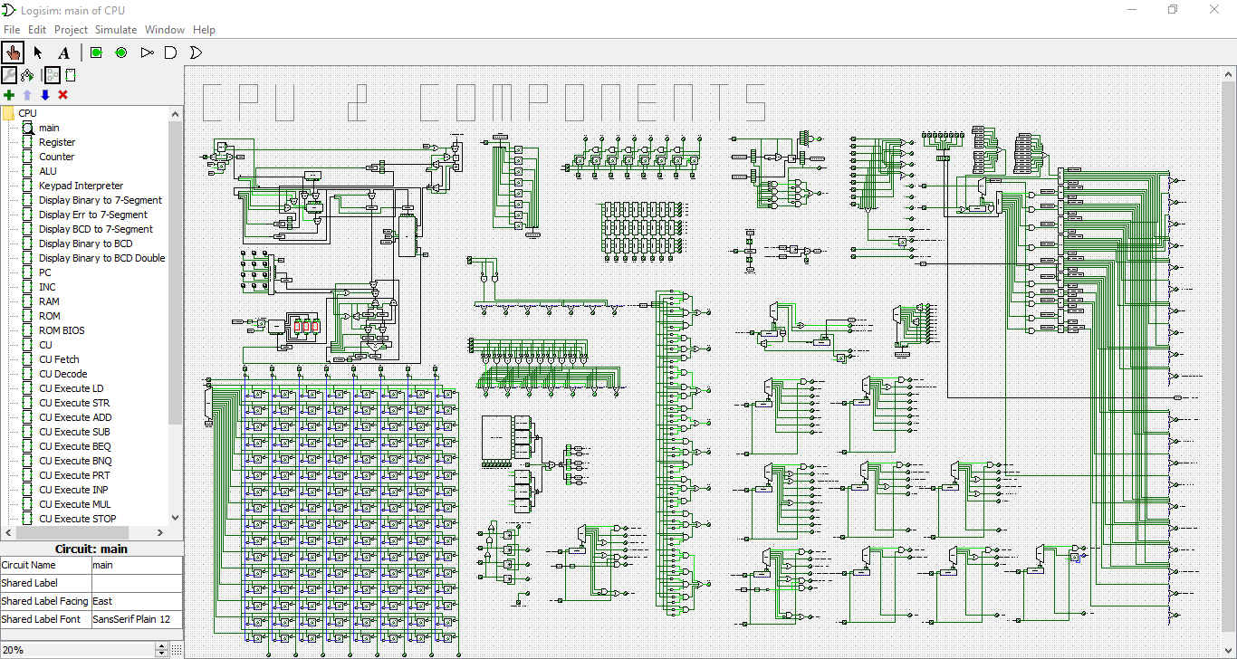Move circuit up with the arrow
Screen dimensions: 1237x659
coord(27,95)
